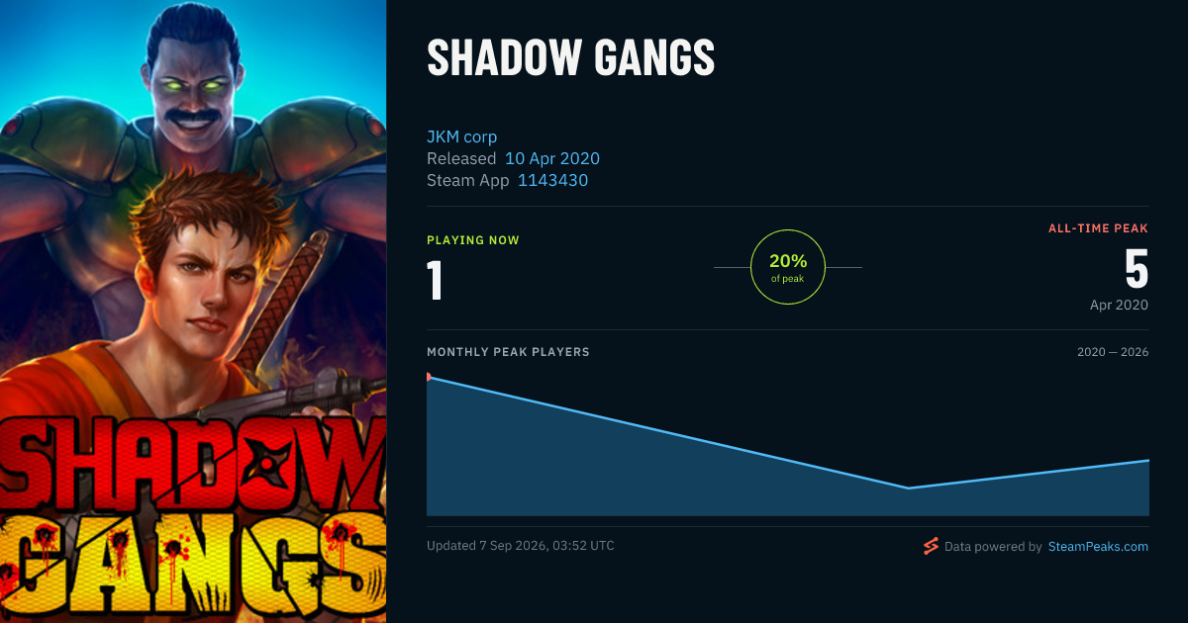Click the All-Time Peak label

tap(1099, 228)
